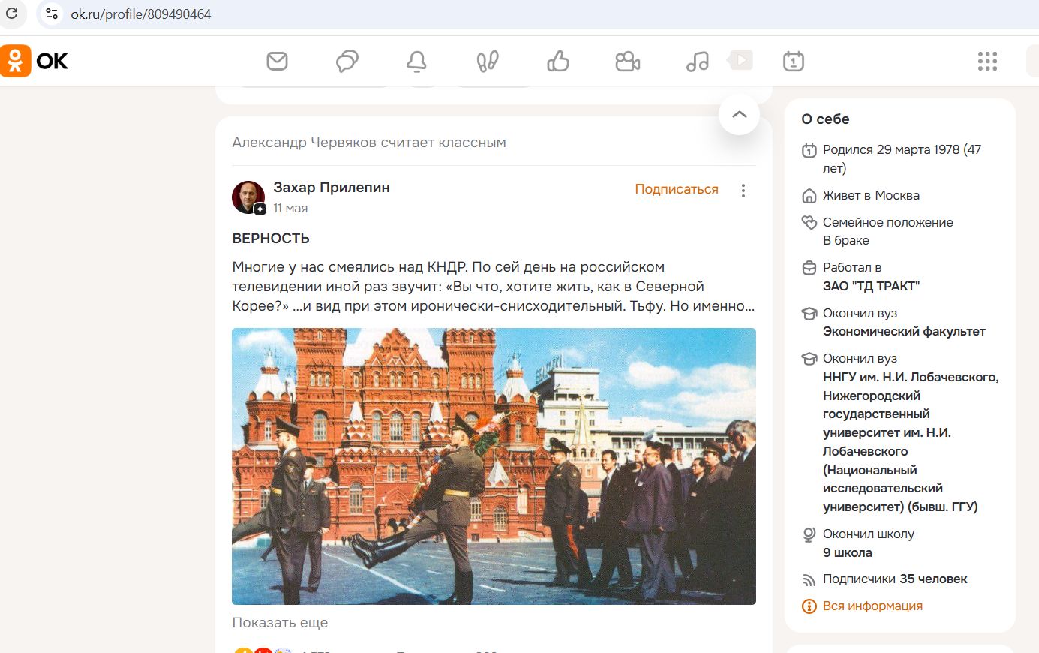The width and height of the screenshot is (1039, 653).
Task: Open Захар Прилепин's author name link
Action: coord(331,188)
